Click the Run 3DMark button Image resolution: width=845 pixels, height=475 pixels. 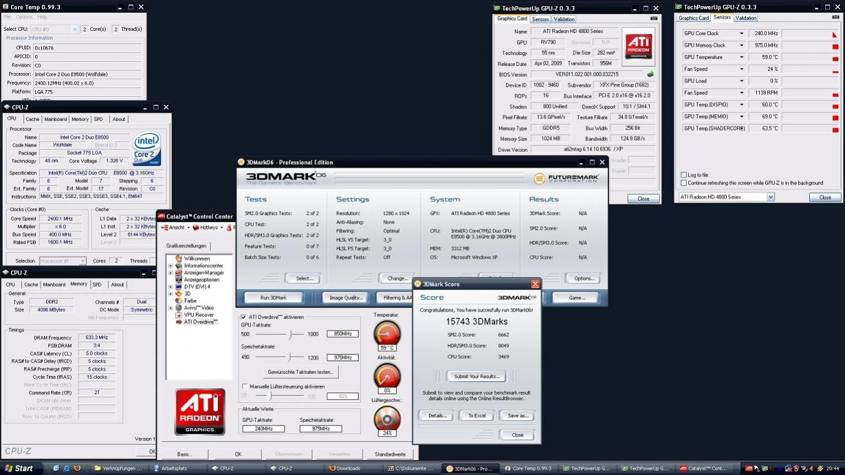coord(274,298)
